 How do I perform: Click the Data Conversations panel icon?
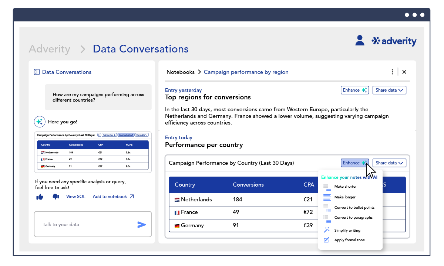coord(37,72)
